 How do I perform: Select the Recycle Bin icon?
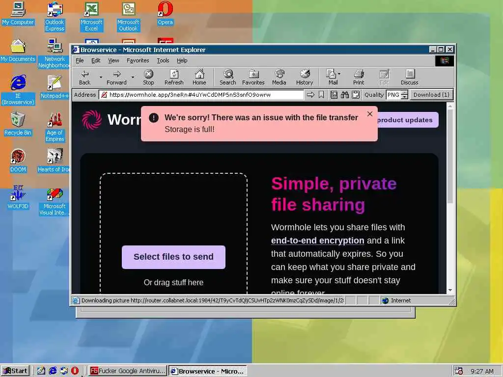(18, 124)
